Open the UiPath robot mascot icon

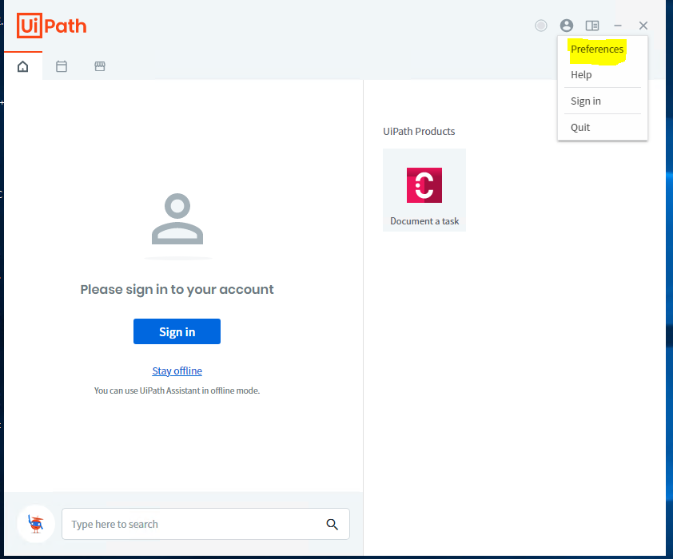[x=36, y=523]
